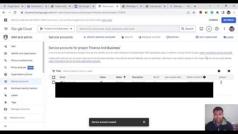Image resolution: width=238 pixels, height=134 pixels.
Task: Switch to the Sitemaps browser tab
Action: click(179, 6)
